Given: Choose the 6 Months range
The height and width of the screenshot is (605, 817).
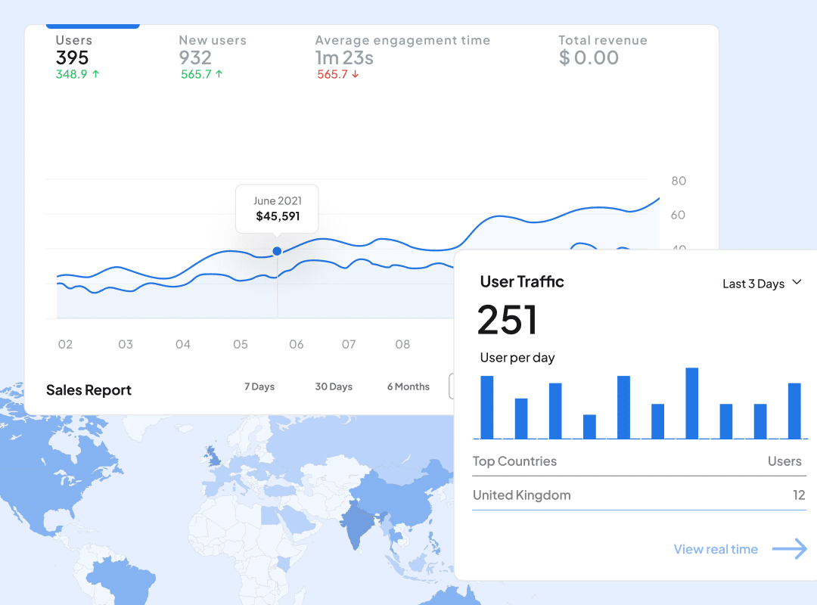Looking at the screenshot, I should pos(408,386).
